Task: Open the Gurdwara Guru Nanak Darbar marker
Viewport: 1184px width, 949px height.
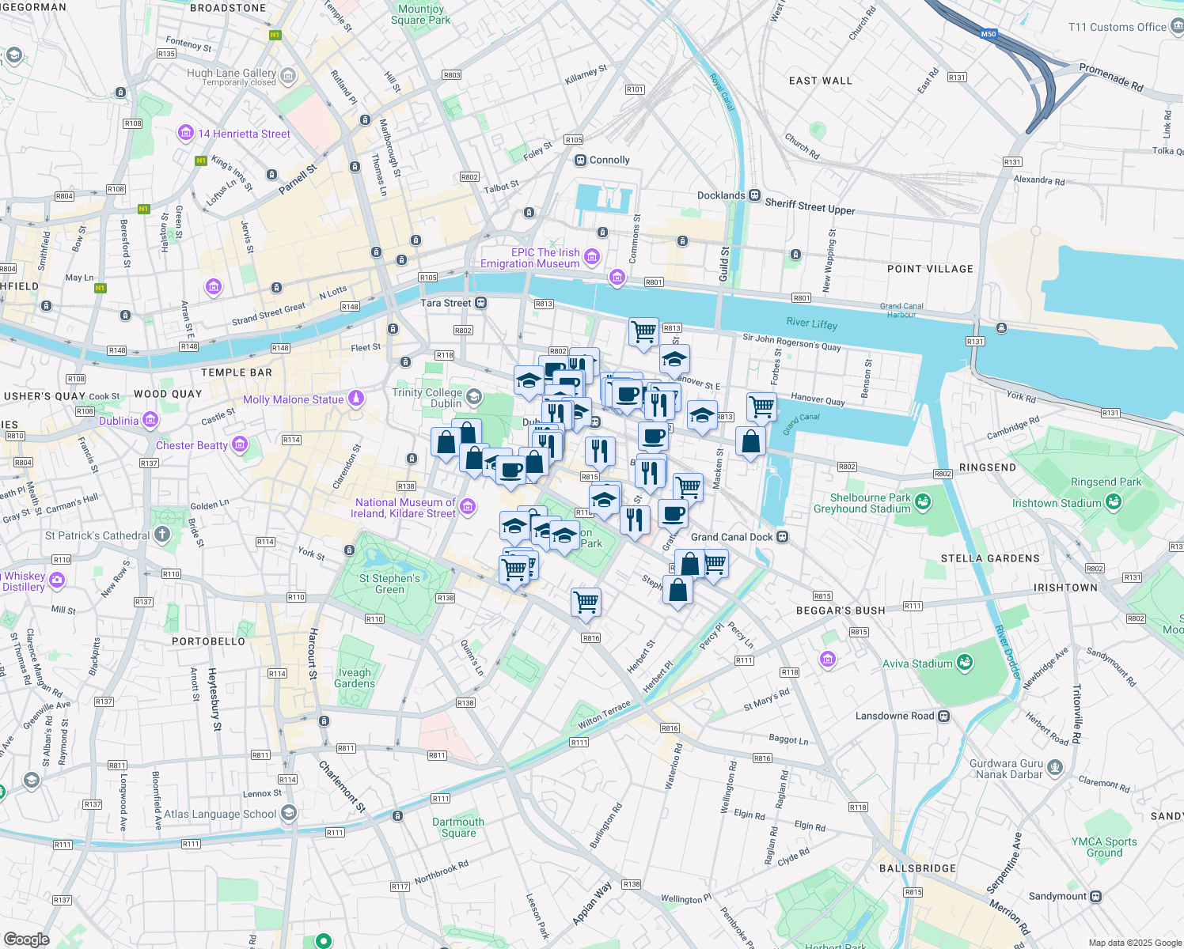Action: click(1054, 766)
